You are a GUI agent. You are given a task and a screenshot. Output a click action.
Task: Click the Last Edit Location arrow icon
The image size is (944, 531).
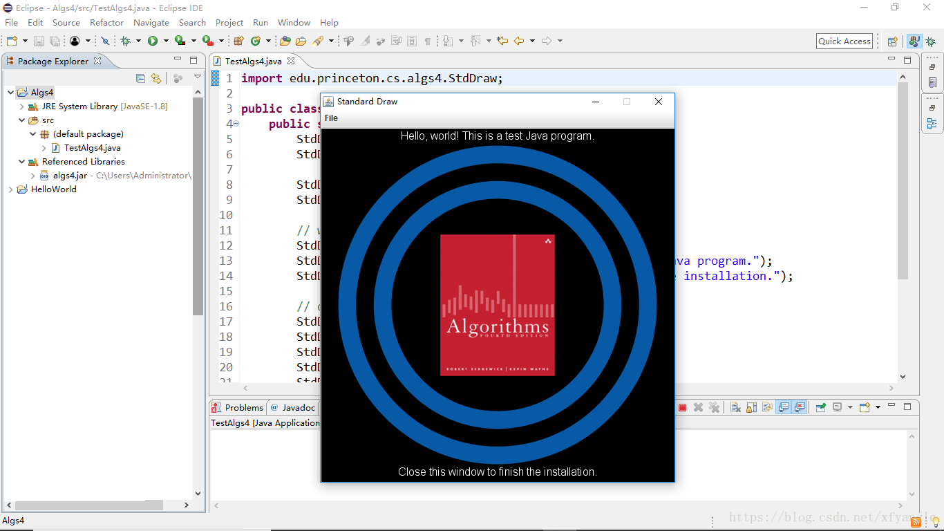pyautogui.click(x=502, y=41)
